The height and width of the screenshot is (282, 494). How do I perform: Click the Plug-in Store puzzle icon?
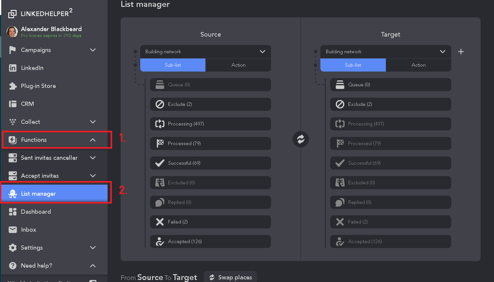point(13,86)
